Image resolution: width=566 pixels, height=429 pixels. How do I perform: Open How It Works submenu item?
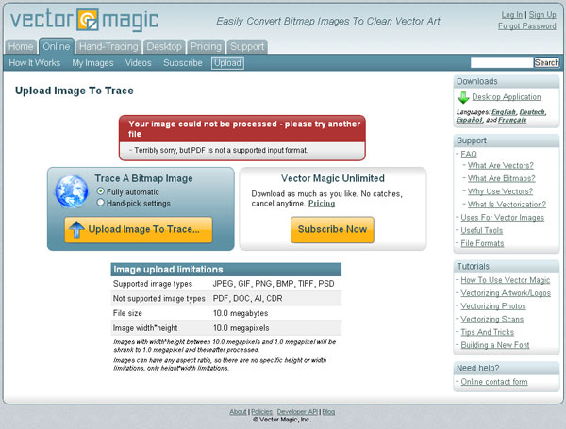click(x=35, y=63)
